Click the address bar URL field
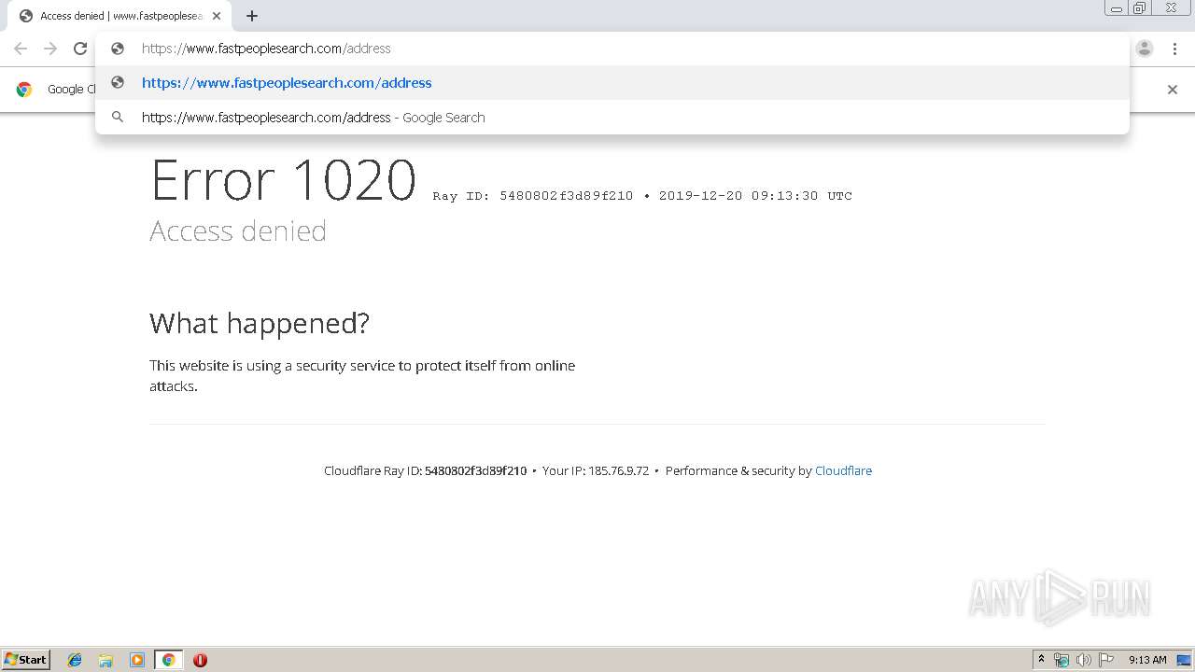The width and height of the screenshot is (1195, 672). pos(612,49)
